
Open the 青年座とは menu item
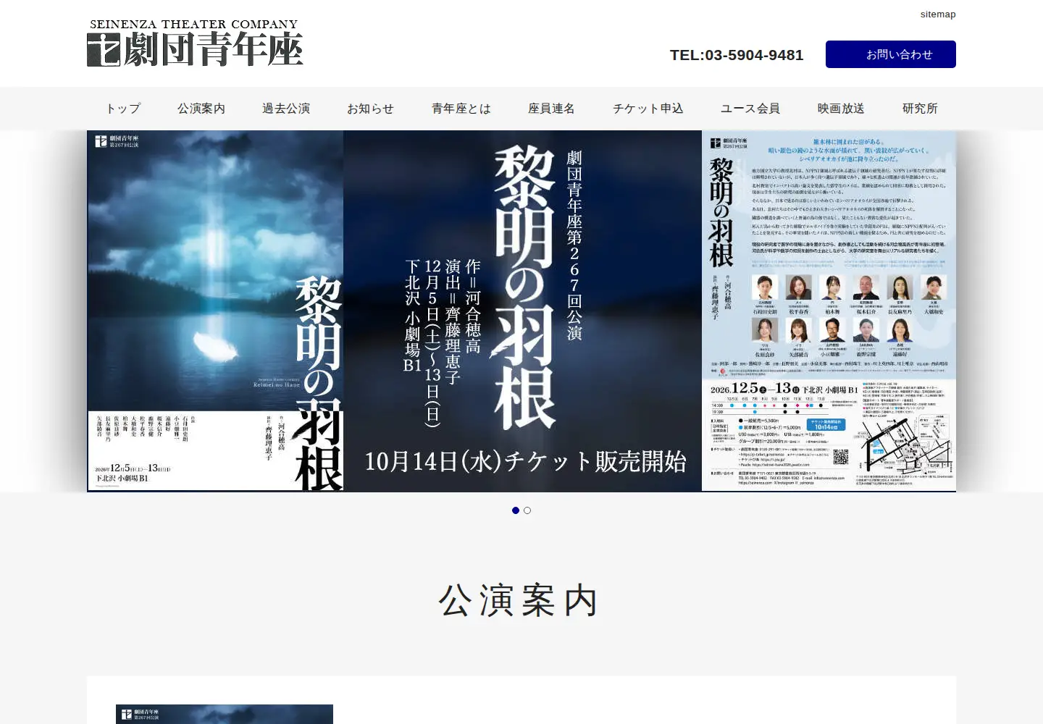pyautogui.click(x=461, y=109)
